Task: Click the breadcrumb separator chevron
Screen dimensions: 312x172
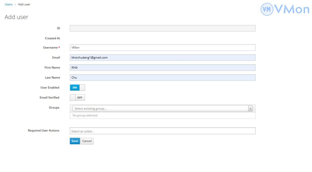Action: point(15,5)
